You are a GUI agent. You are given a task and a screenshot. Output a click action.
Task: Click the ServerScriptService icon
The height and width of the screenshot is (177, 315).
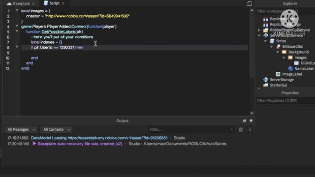coord(266,35)
